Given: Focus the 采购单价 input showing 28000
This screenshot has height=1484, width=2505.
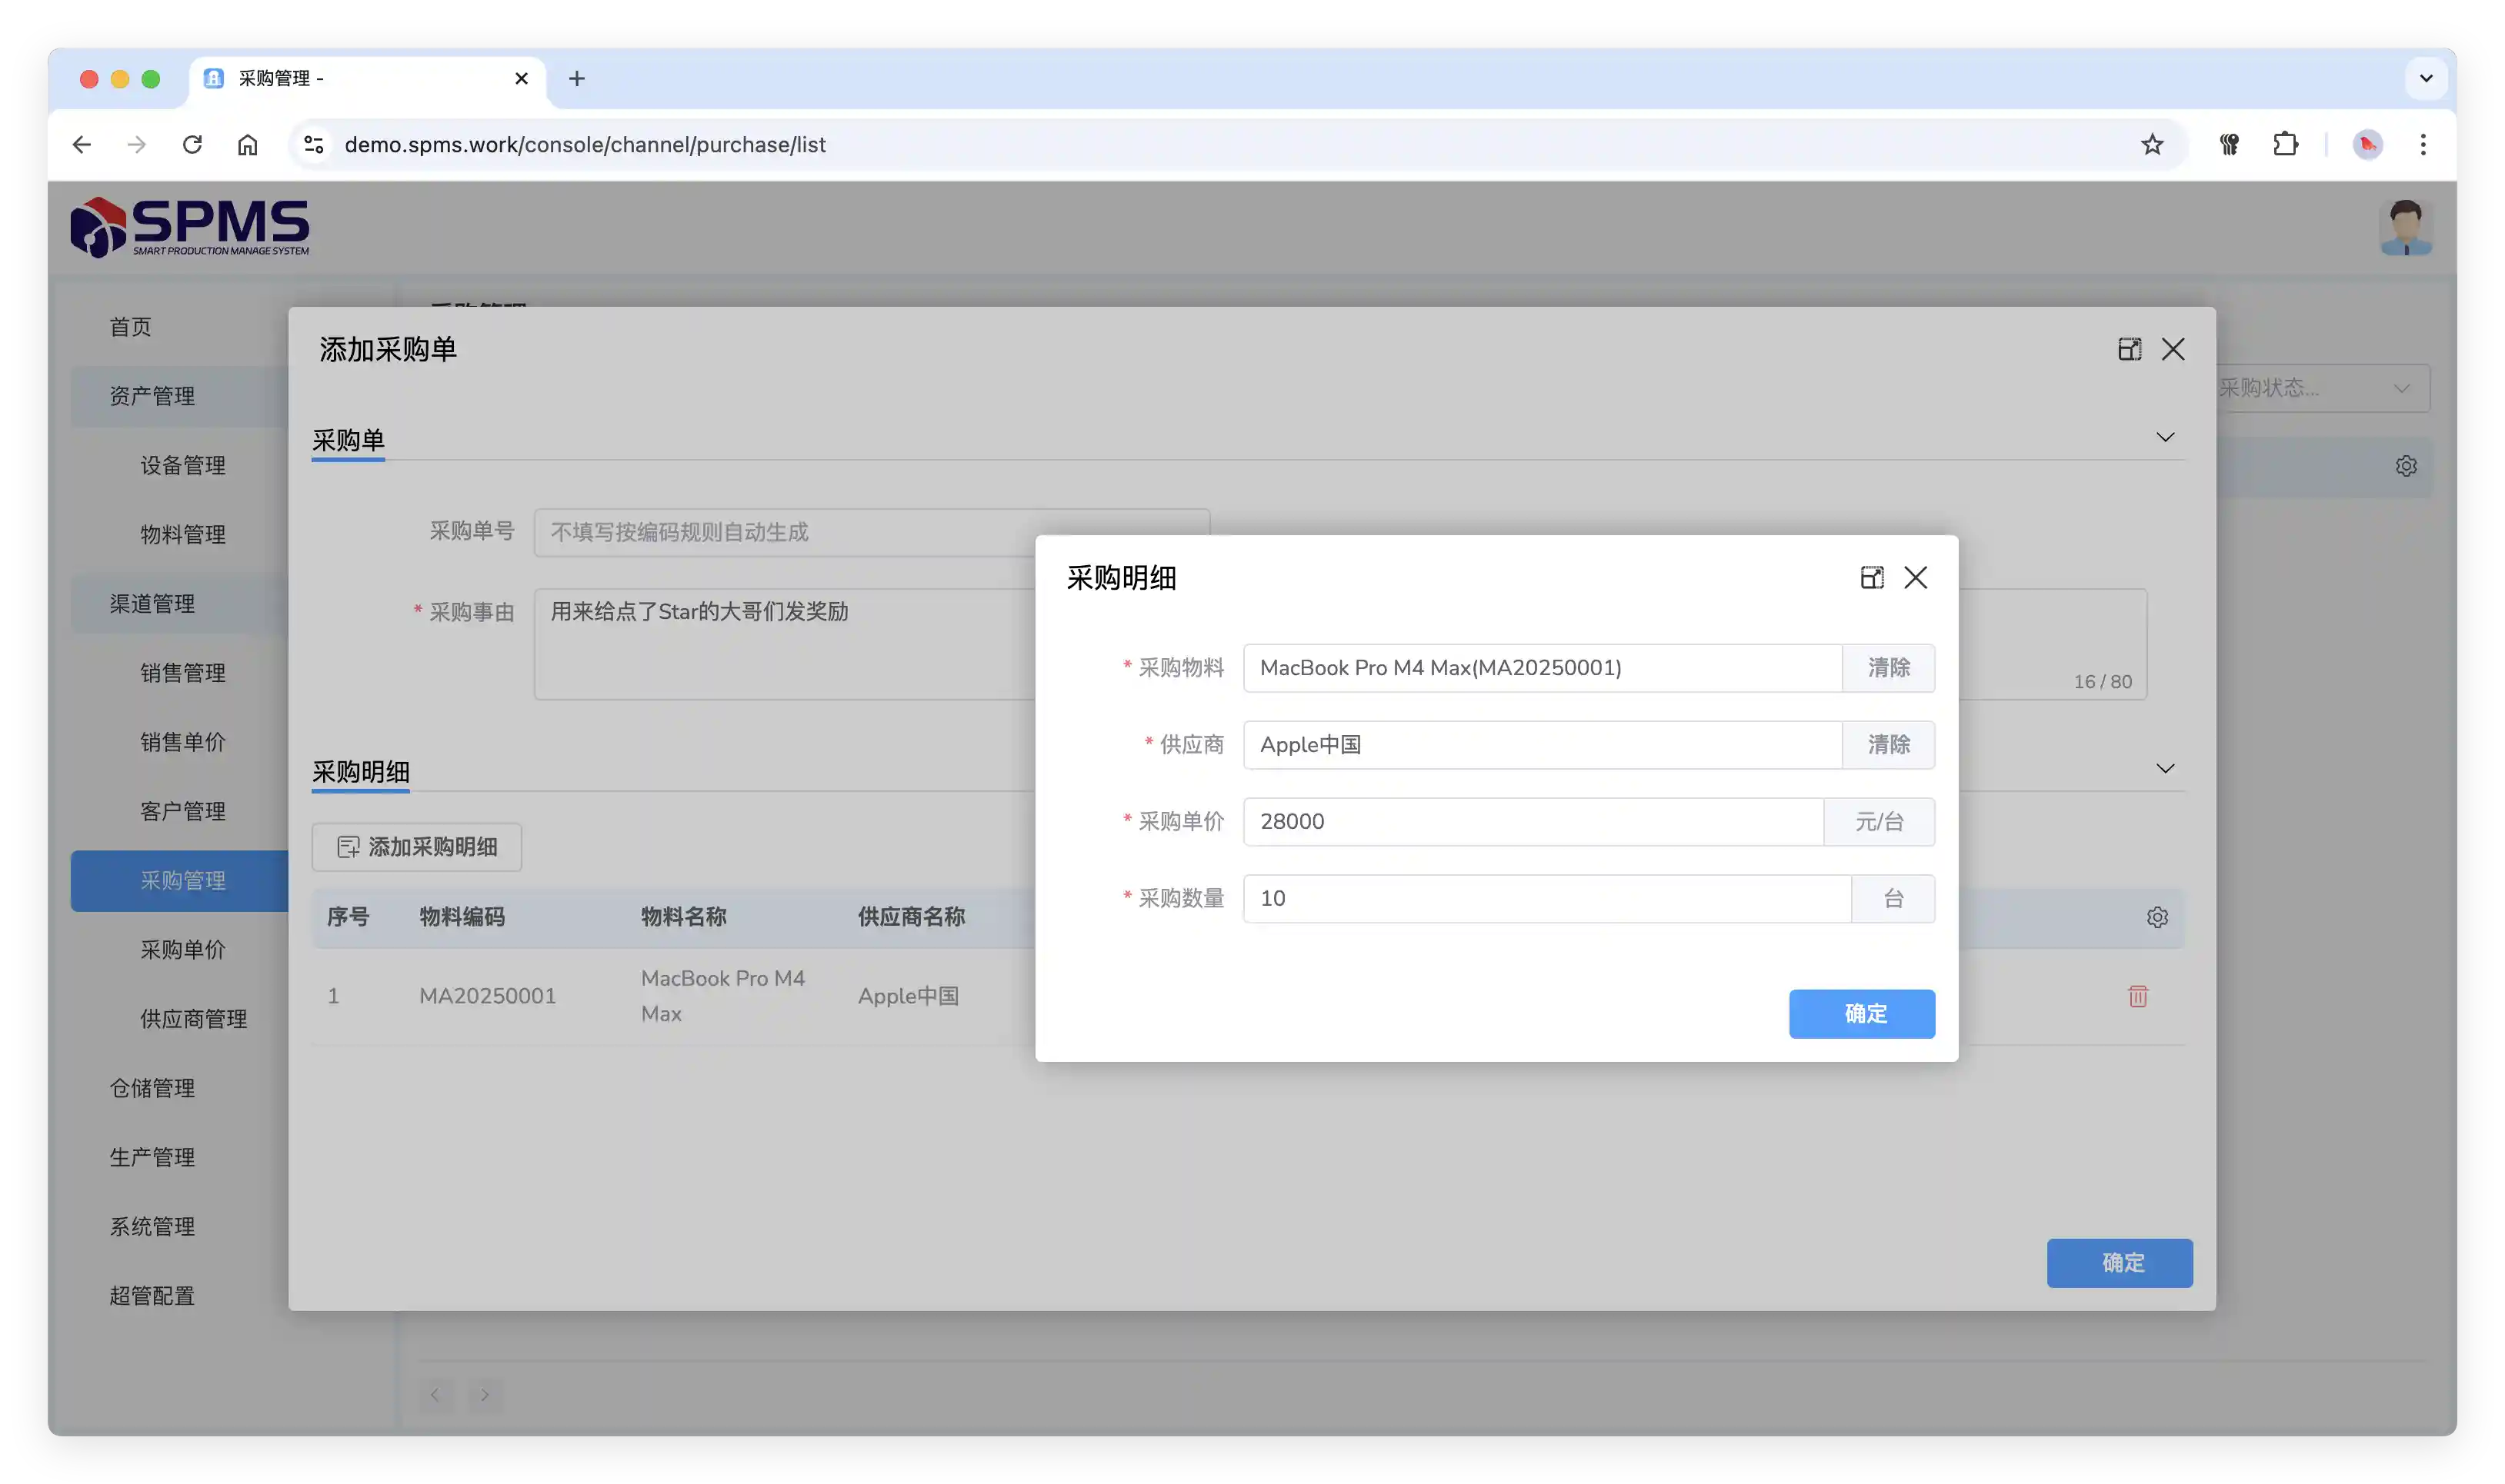Looking at the screenshot, I should 1532,821.
